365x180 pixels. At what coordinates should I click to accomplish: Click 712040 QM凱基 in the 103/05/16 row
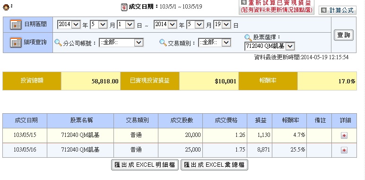click(x=80, y=150)
